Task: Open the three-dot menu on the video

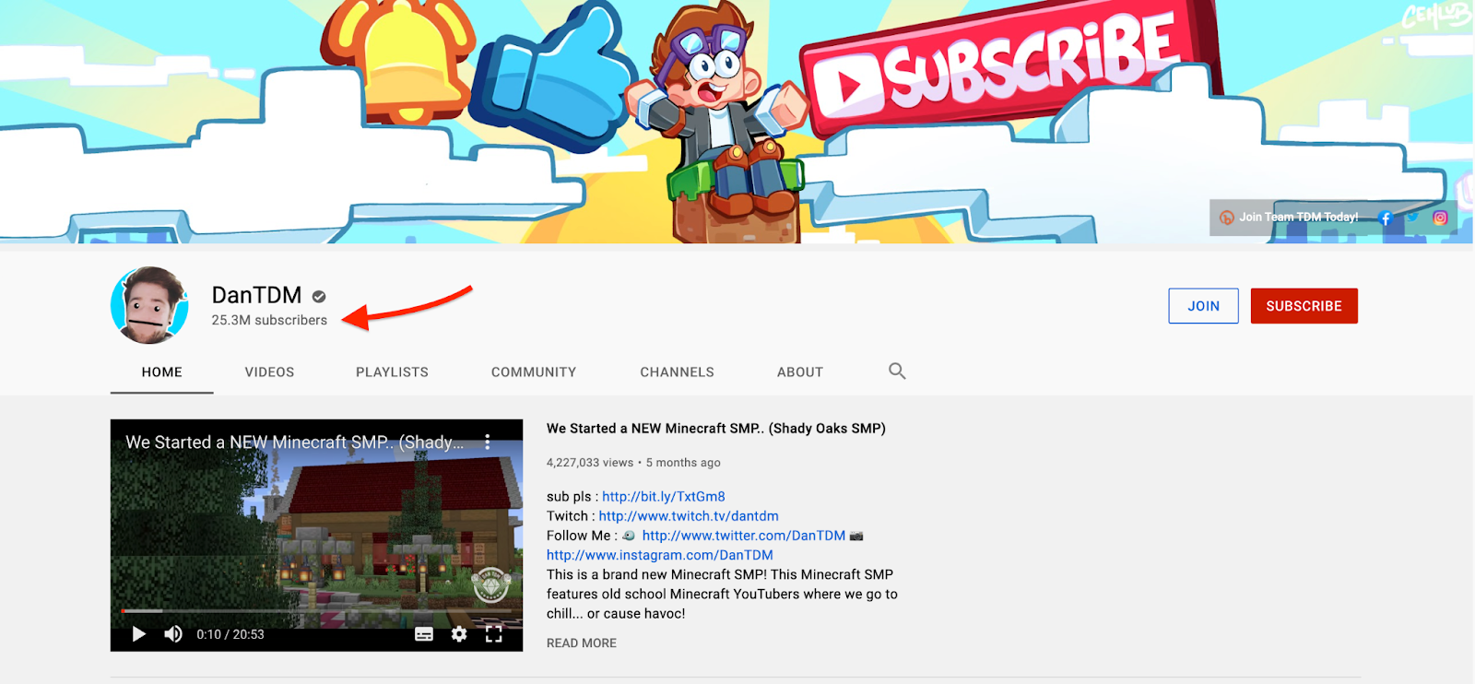Action: pos(488,442)
